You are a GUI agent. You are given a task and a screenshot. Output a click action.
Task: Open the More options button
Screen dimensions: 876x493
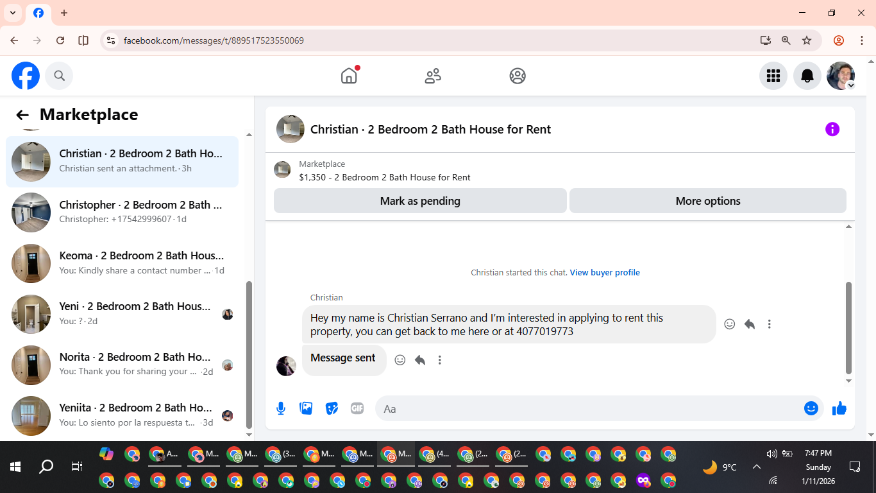708,201
